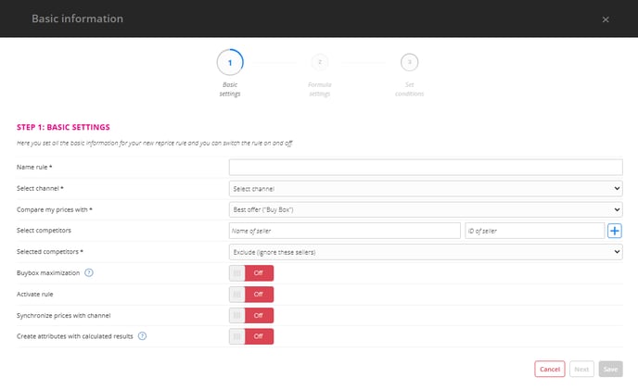Click the Select competitors label
The height and width of the screenshot is (390, 638).
tap(44, 230)
